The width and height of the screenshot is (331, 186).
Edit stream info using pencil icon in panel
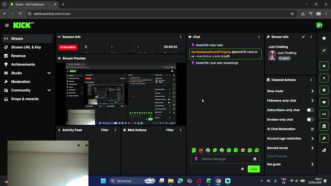303,37
